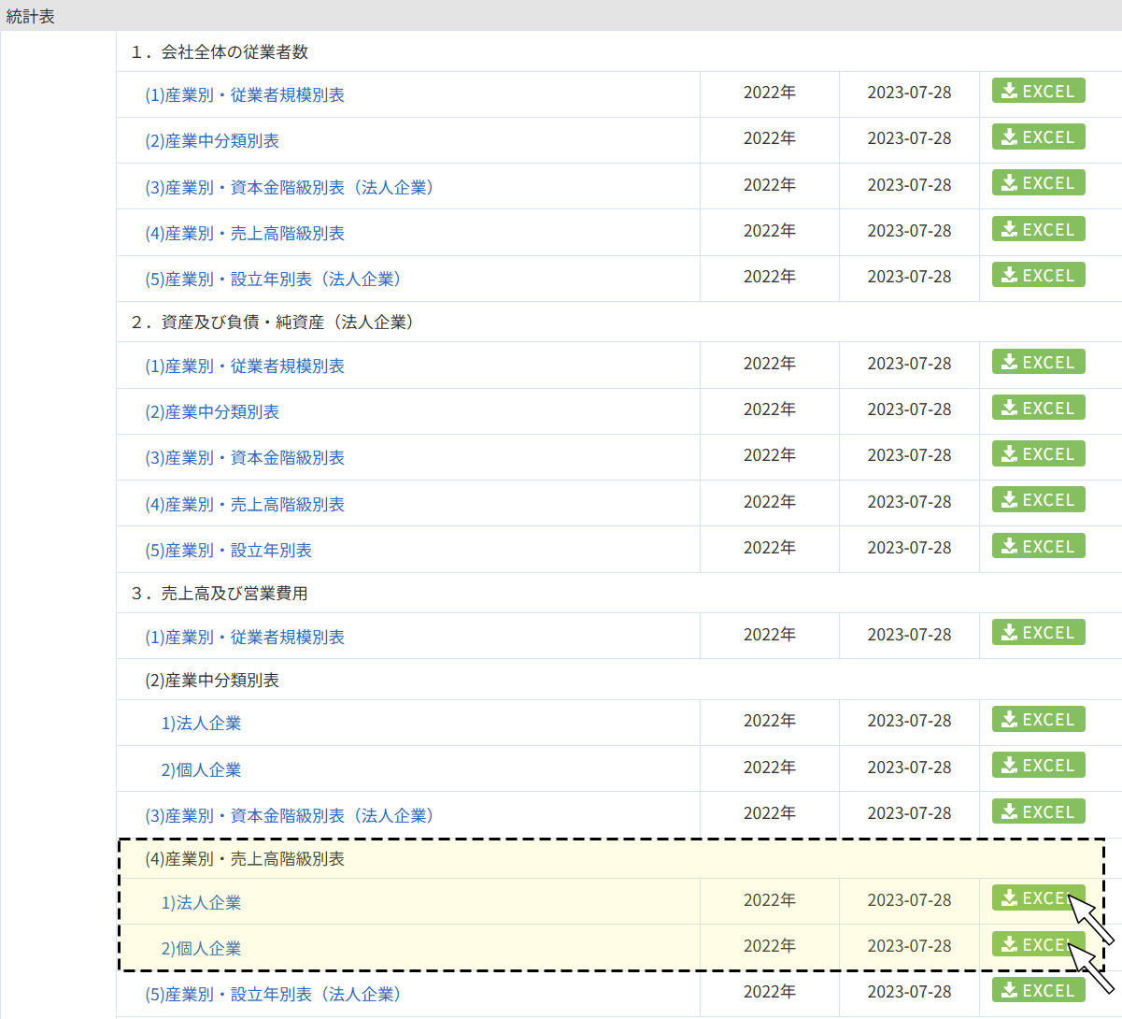Screen dimensions: 1122x1019
Task: Download Excel for section 2 産業別・売上高階級別表
Action: click(1038, 500)
